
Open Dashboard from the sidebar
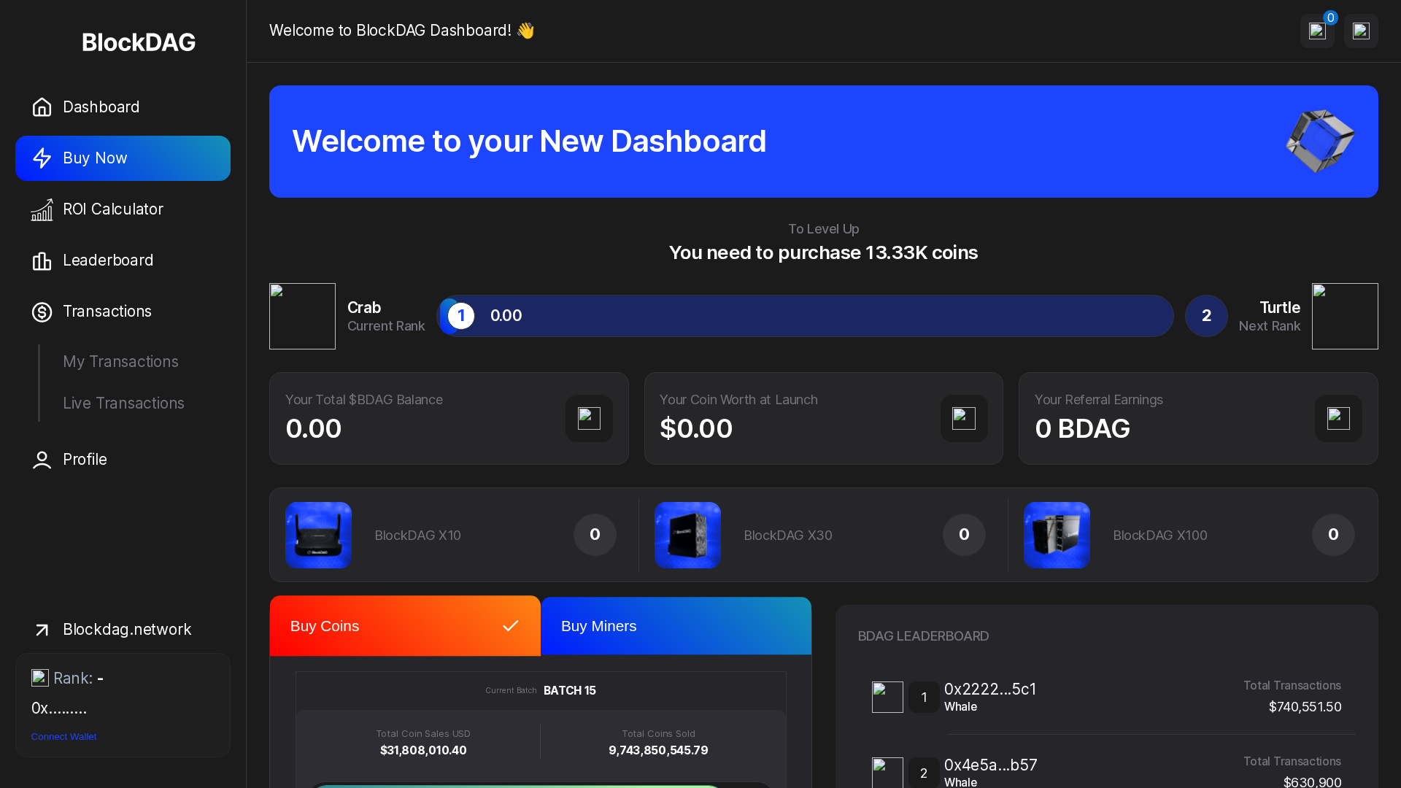click(123, 107)
